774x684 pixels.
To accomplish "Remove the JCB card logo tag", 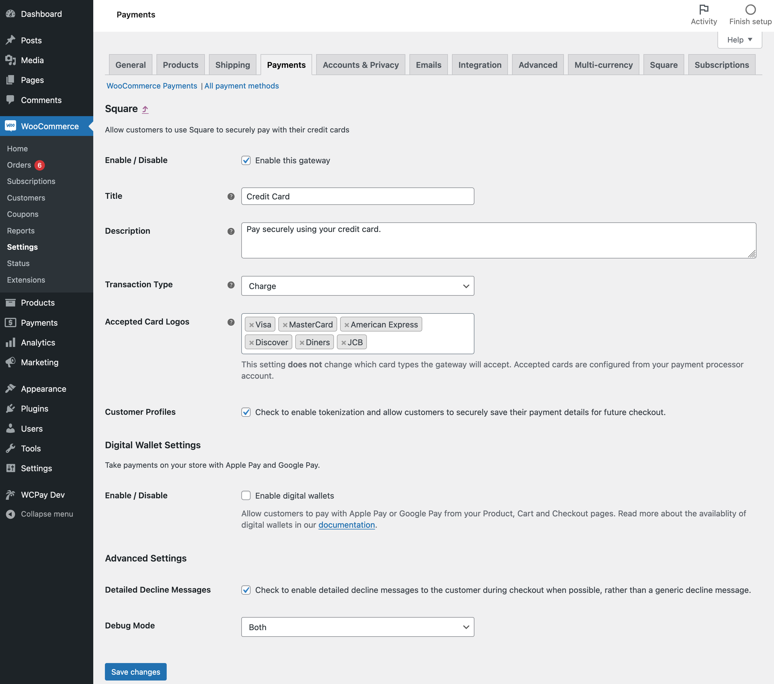I will [344, 343].
